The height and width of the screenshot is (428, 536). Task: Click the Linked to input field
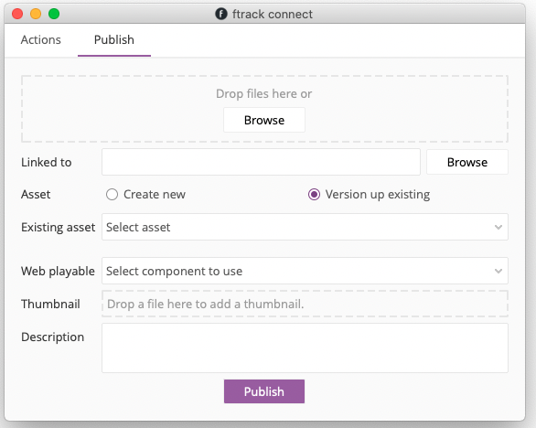[x=261, y=162]
